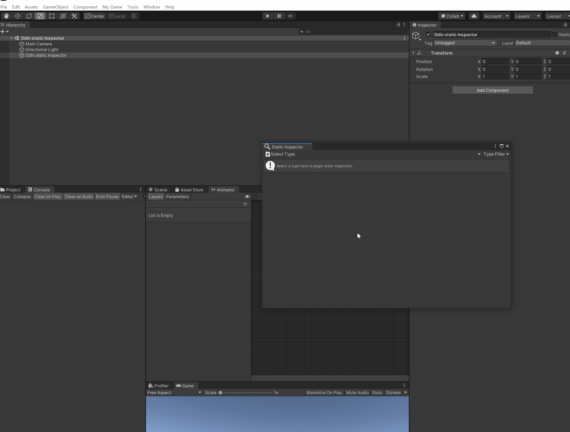This screenshot has height=432, width=570.
Task: Open the Type Filter dropdown in Static Inspector
Action: pyautogui.click(x=496, y=154)
